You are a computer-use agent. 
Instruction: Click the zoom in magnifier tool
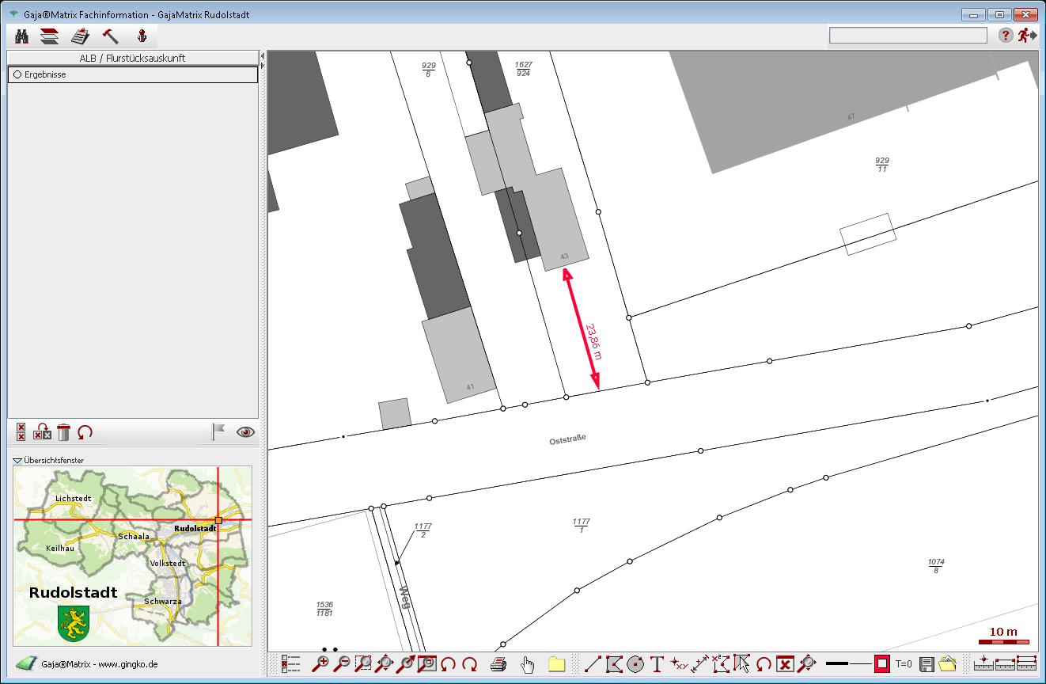(320, 664)
